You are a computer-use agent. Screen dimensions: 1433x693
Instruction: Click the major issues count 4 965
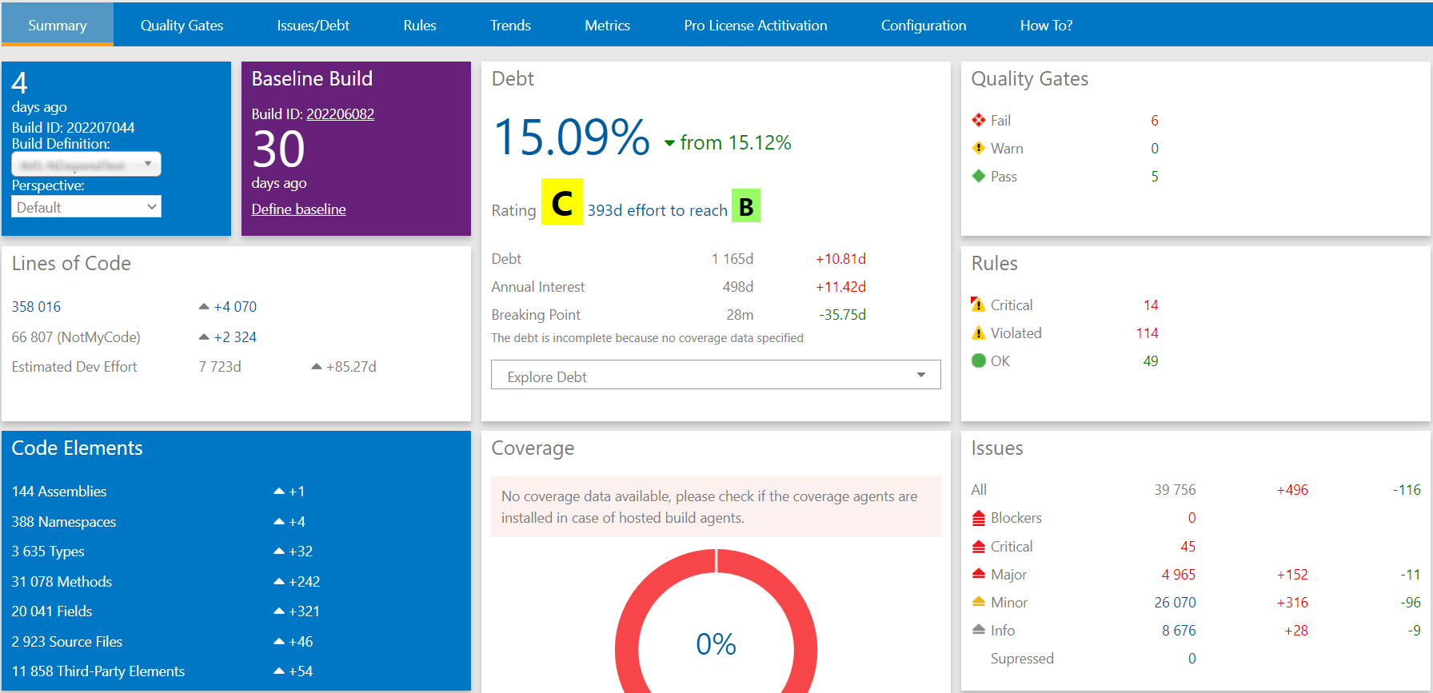click(1179, 574)
